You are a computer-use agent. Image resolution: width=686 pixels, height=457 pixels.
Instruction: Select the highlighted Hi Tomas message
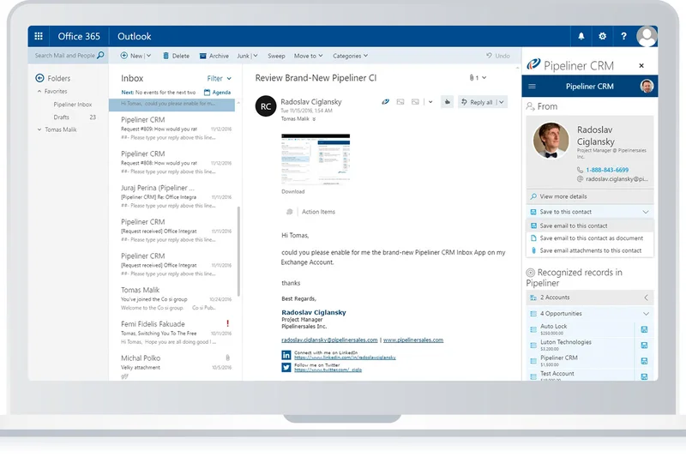coord(171,105)
